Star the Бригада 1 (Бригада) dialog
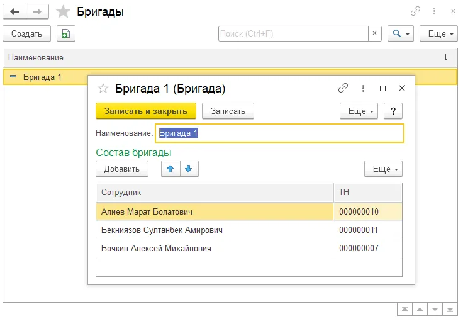Viewport: 463px width, 321px height. click(103, 88)
